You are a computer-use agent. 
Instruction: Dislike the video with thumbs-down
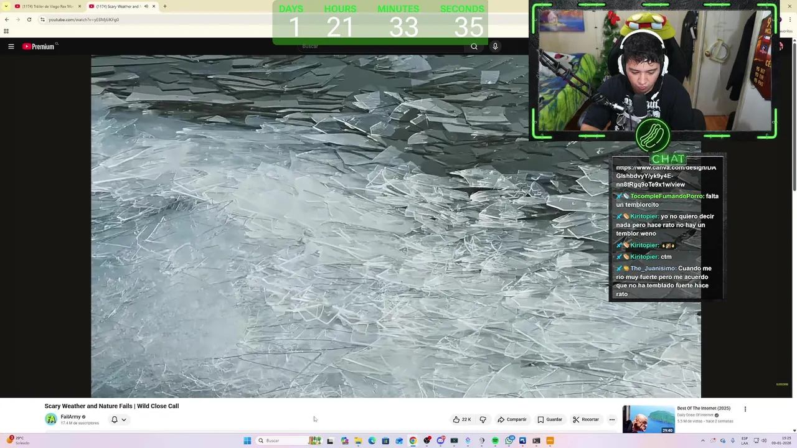pos(483,419)
